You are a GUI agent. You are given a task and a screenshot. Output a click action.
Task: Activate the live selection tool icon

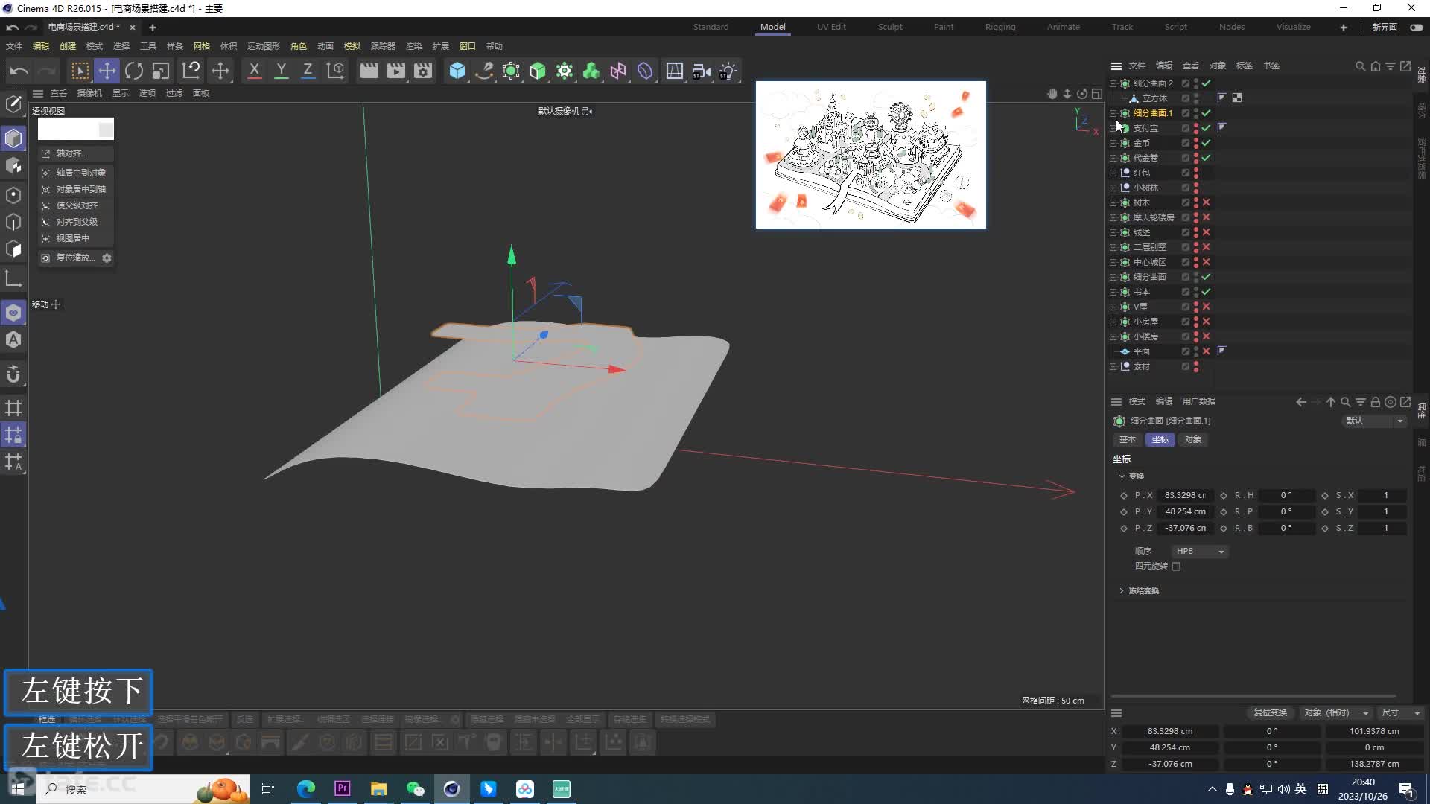[80, 71]
